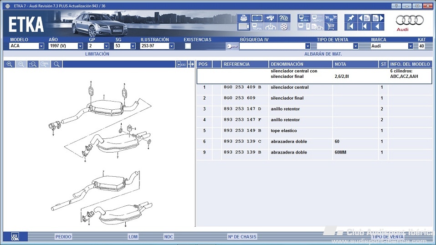The image size is (436, 245).
Task: Click the single-bar back arrow icon
Action: tap(364, 26)
